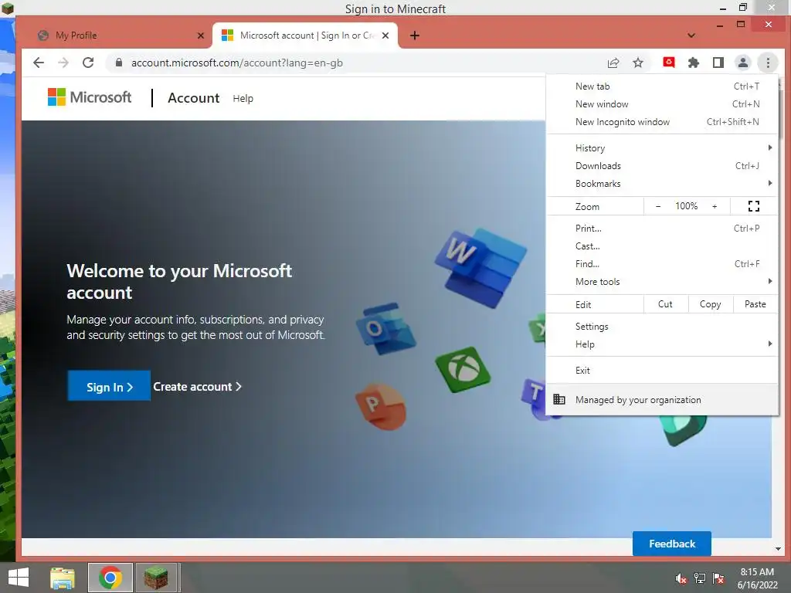Open Chrome Settings from the menu
Image resolution: width=791 pixels, height=593 pixels.
[662, 327]
